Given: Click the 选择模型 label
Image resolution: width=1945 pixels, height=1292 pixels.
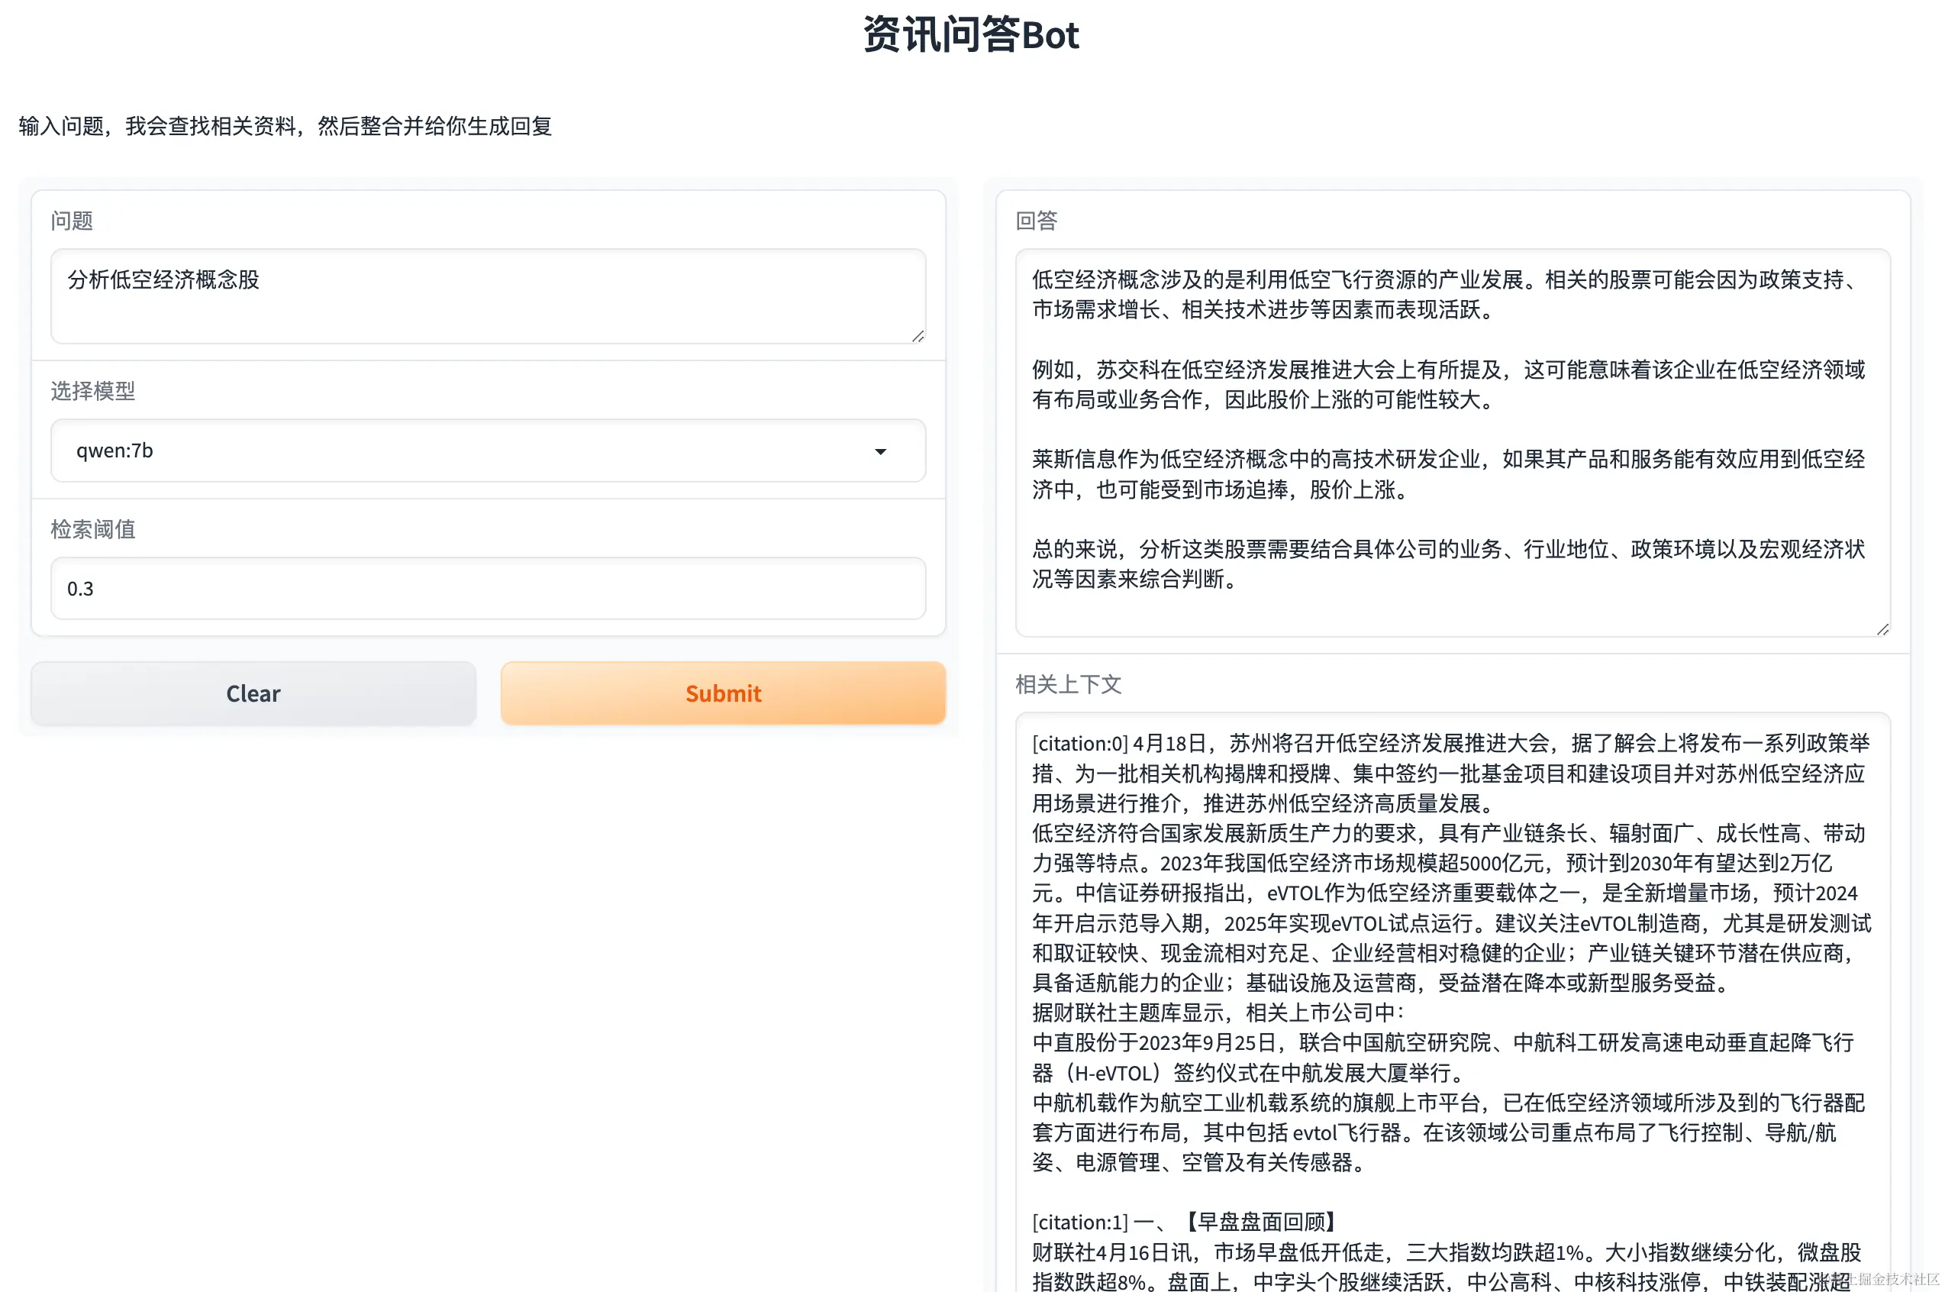Looking at the screenshot, I should tap(92, 390).
